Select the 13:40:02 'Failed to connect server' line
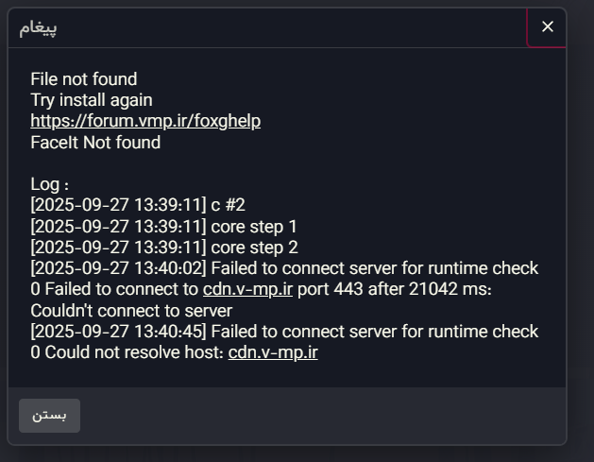The width and height of the screenshot is (594, 462). pos(283,268)
